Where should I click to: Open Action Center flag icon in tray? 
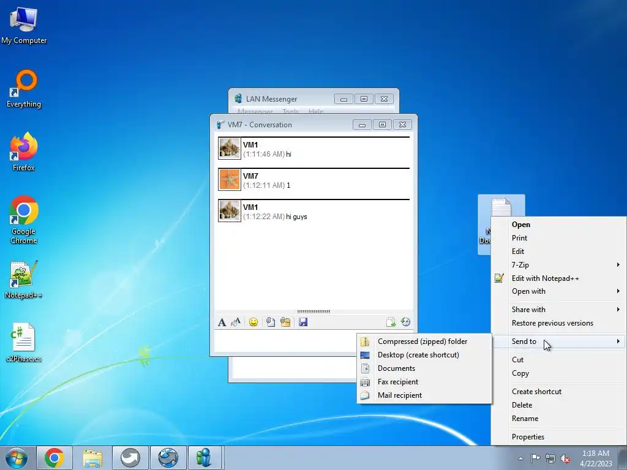click(535, 458)
